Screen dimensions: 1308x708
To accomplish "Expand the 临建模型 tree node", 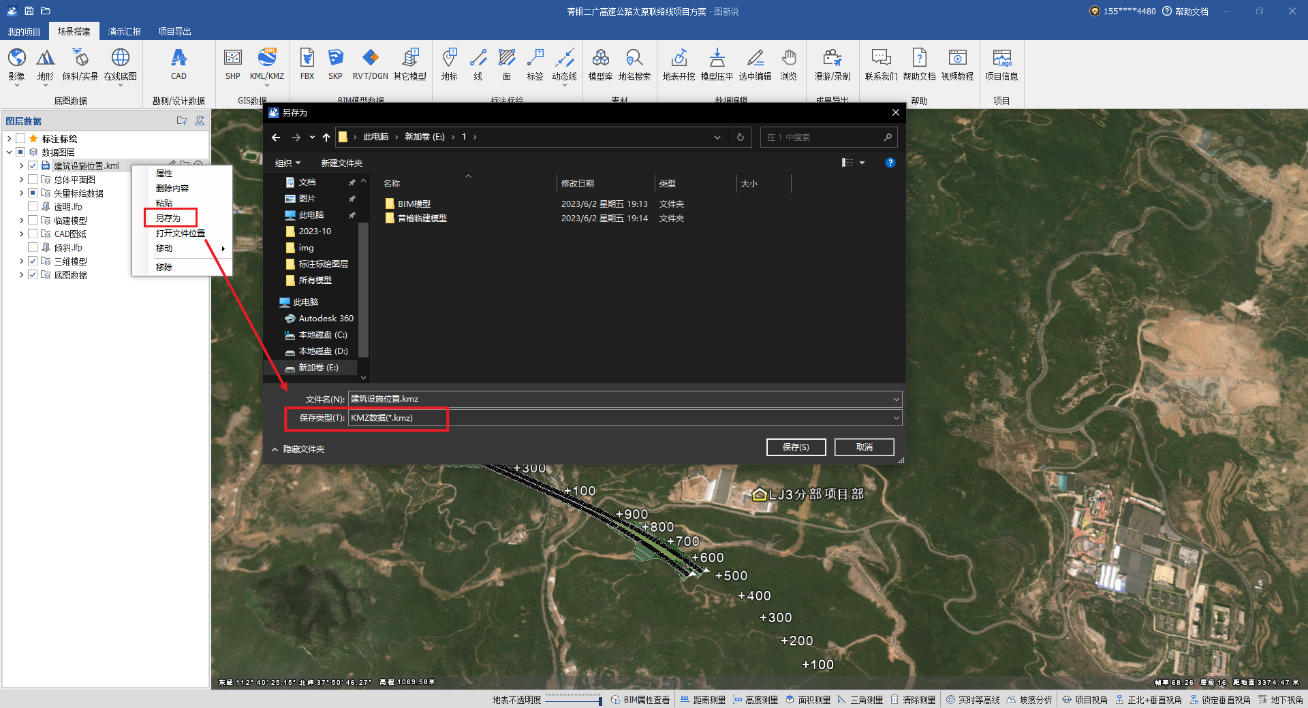I will click(x=21, y=221).
